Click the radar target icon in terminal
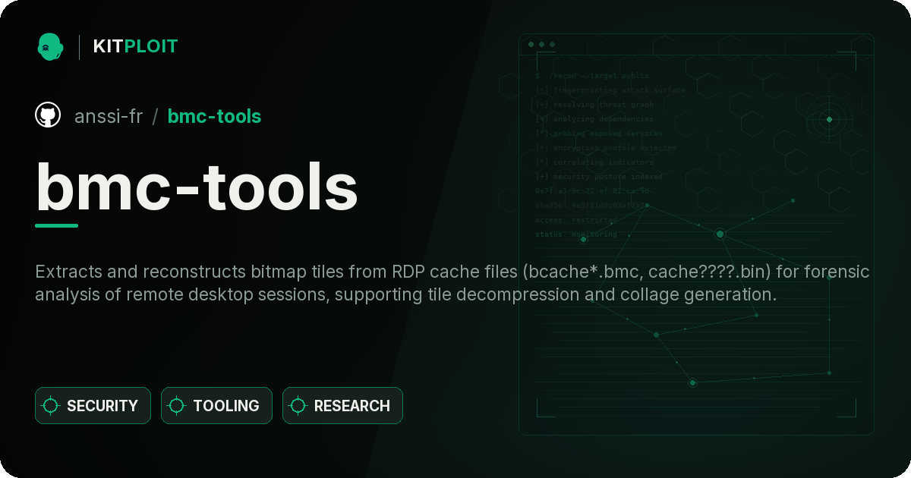Screen dimensions: 911x478 (x=829, y=119)
